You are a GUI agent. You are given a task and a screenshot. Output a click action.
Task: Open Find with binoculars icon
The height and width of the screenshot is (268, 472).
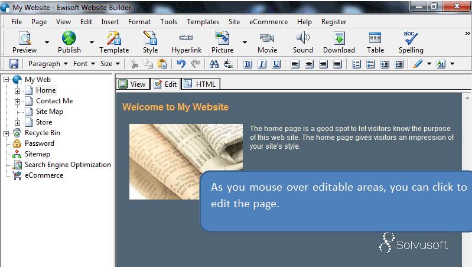pyautogui.click(x=214, y=64)
